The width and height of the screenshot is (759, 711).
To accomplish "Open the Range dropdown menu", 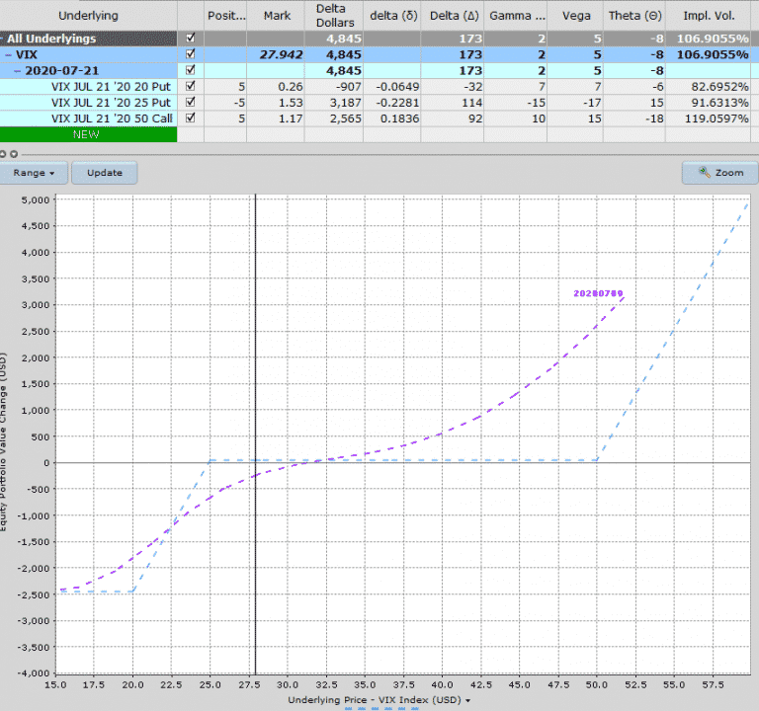I will click(x=40, y=173).
